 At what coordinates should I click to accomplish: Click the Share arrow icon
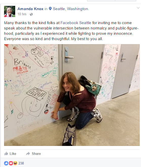28,154
